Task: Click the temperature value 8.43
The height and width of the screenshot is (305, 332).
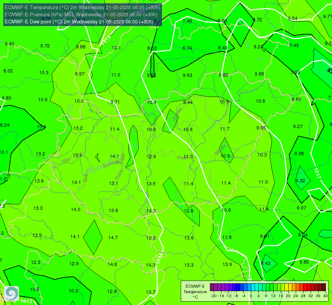Action: coord(266,264)
